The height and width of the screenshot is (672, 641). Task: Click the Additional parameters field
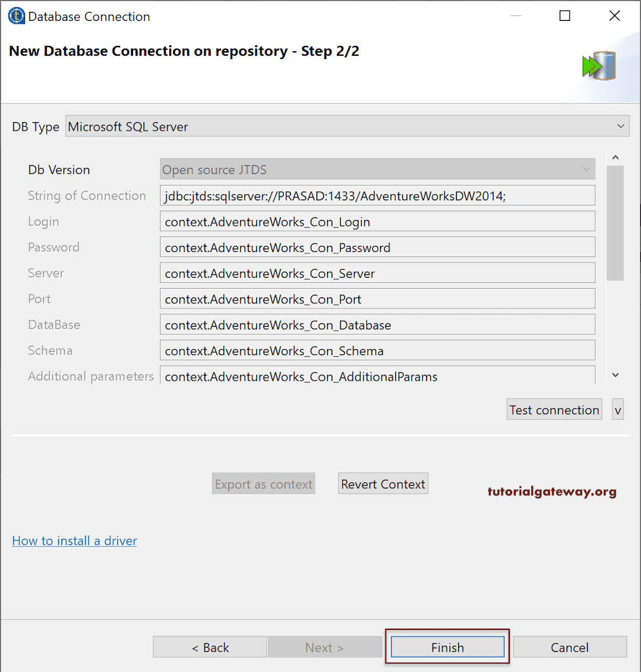tap(378, 375)
